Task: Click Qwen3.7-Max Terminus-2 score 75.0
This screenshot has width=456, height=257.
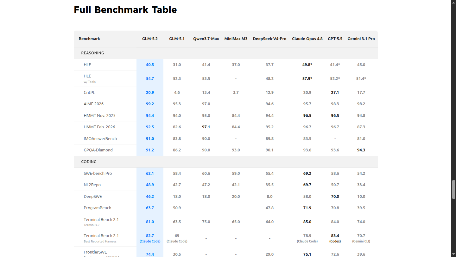Action: coord(206,222)
